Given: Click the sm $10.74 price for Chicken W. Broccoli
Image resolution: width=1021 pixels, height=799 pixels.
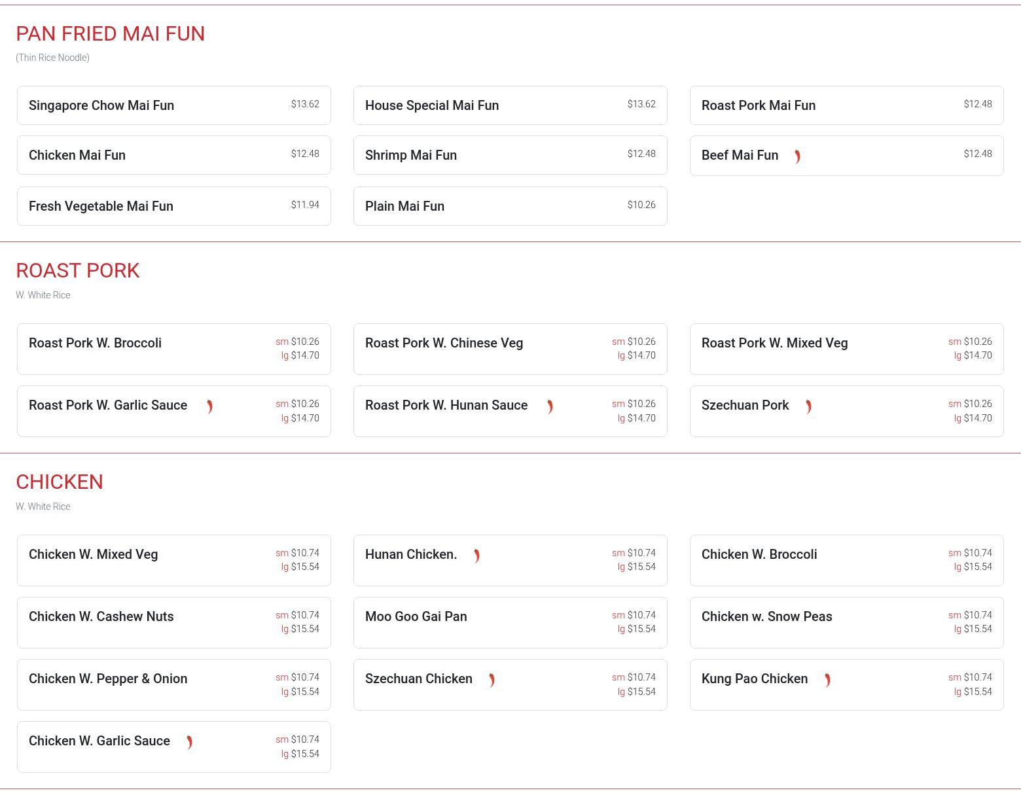Looking at the screenshot, I should tap(971, 553).
